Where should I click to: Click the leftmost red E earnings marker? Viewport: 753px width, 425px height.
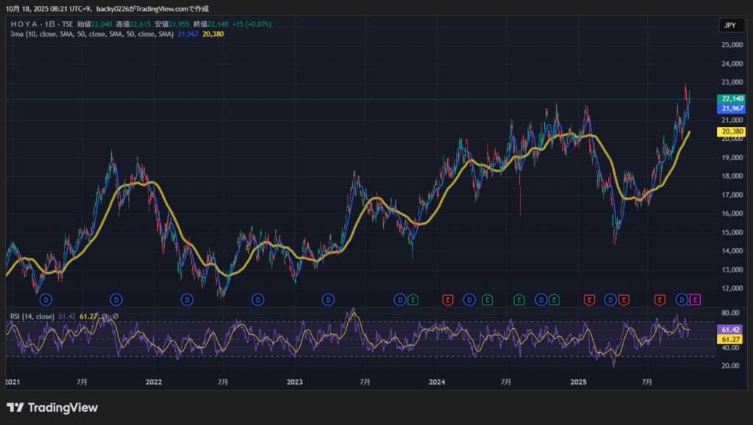447,299
